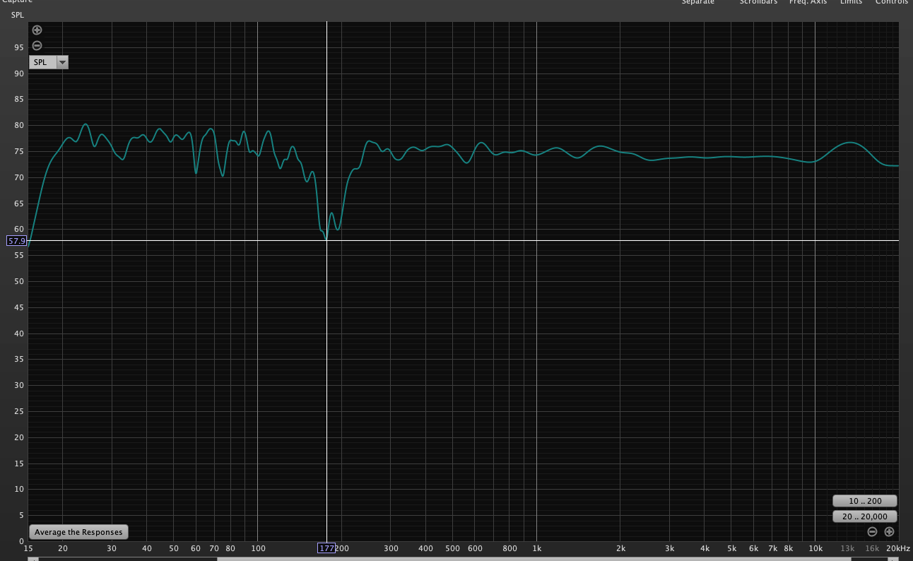Image resolution: width=913 pixels, height=561 pixels.
Task: Click the 100 frequency axis label
Action: 258,548
